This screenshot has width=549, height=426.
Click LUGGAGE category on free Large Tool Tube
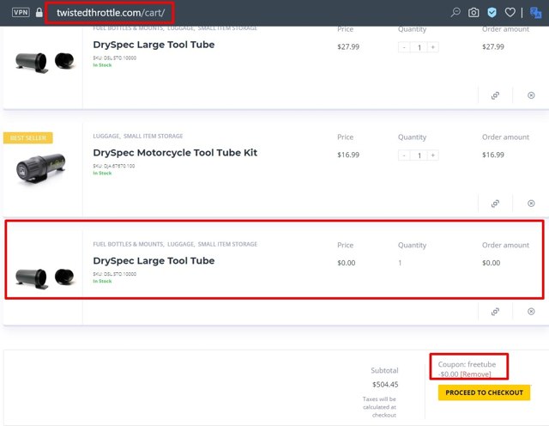tap(180, 244)
